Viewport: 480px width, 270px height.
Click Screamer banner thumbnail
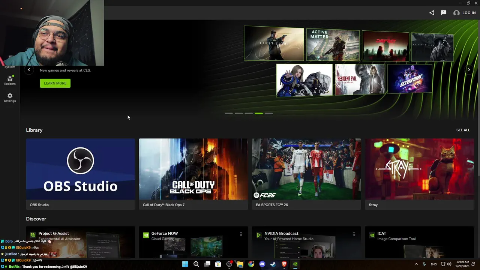(x=410, y=79)
